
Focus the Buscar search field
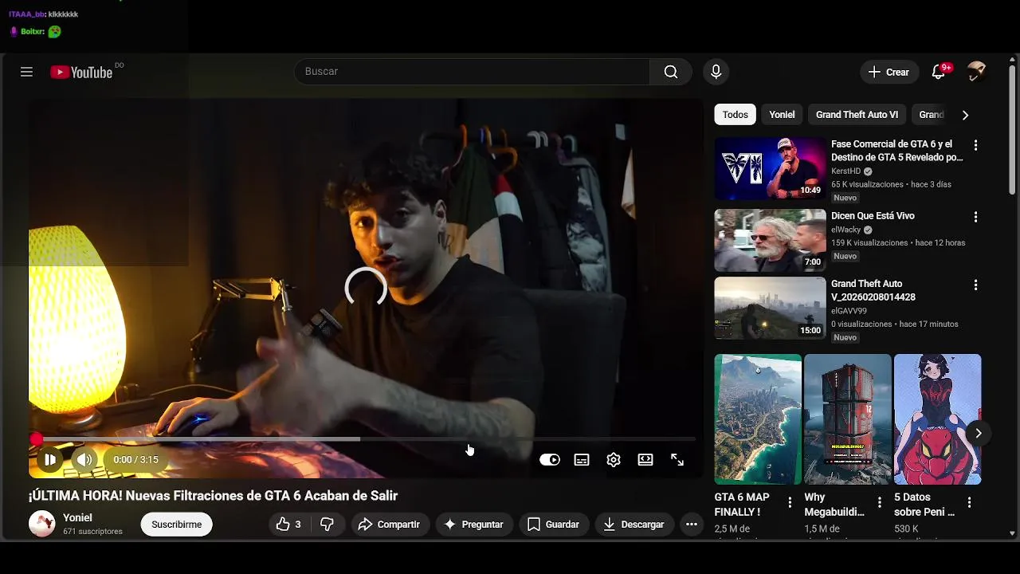click(473, 72)
